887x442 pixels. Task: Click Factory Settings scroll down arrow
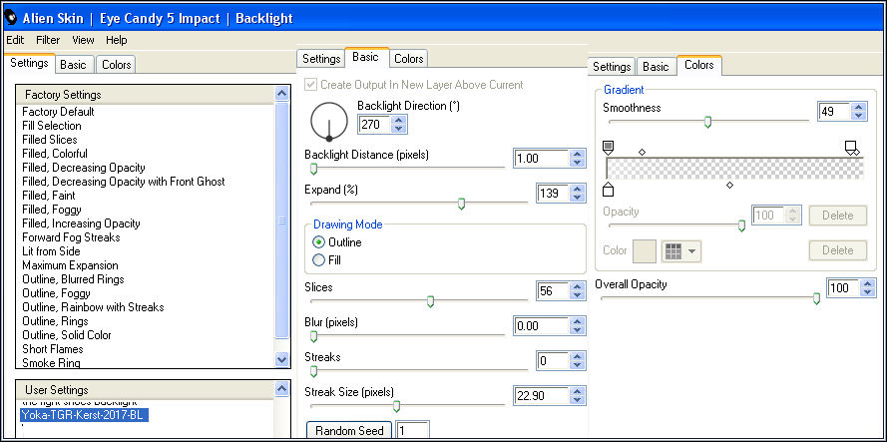coord(281,359)
